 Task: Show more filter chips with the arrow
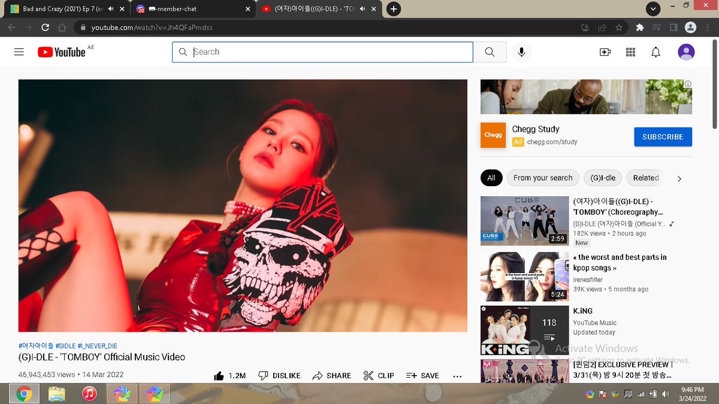click(x=679, y=178)
